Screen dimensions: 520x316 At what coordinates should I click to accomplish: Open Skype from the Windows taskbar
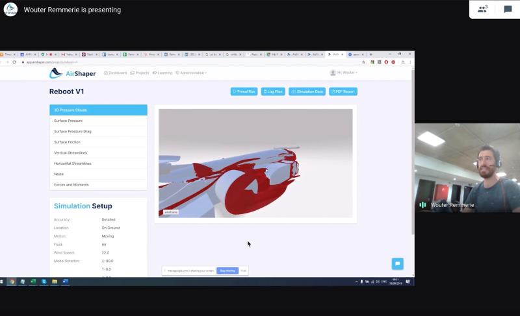[x=44, y=282]
